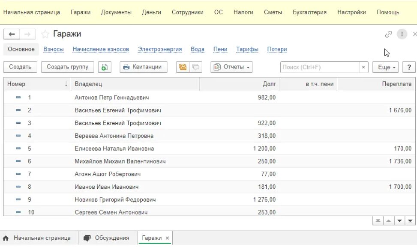Screen dimensions: 417x247
Task: Open the Начальная страница menu
Action: pos(32,12)
